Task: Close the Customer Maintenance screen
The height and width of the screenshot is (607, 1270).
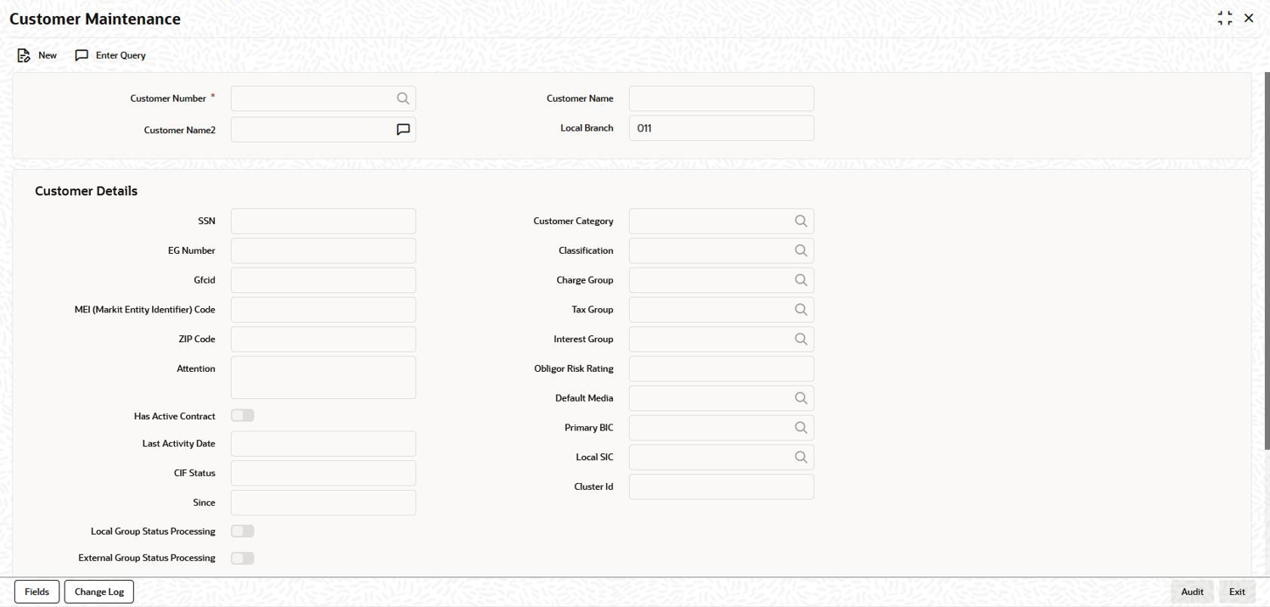Action: click(x=1249, y=18)
